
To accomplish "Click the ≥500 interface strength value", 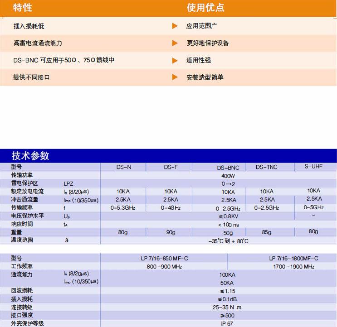I will [x=227, y=316].
